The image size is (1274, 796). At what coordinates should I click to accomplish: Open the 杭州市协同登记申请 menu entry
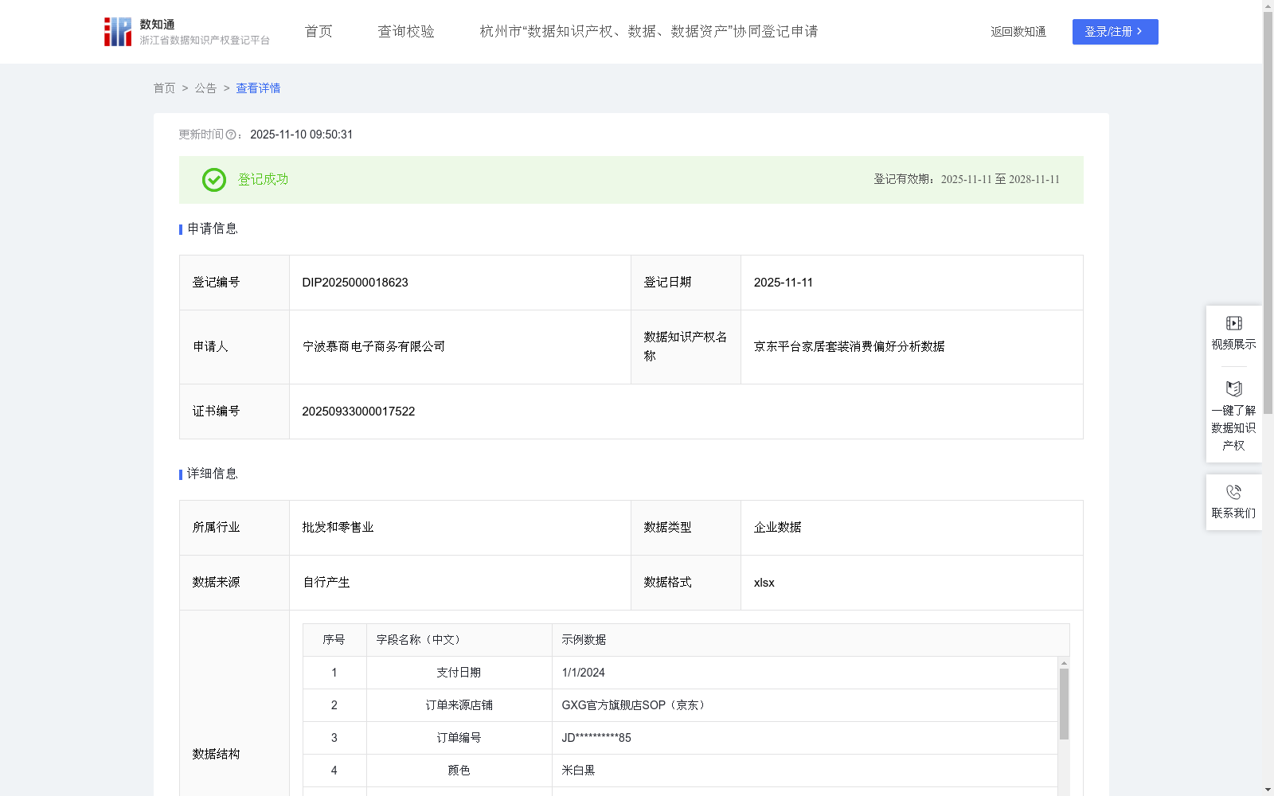tap(649, 31)
